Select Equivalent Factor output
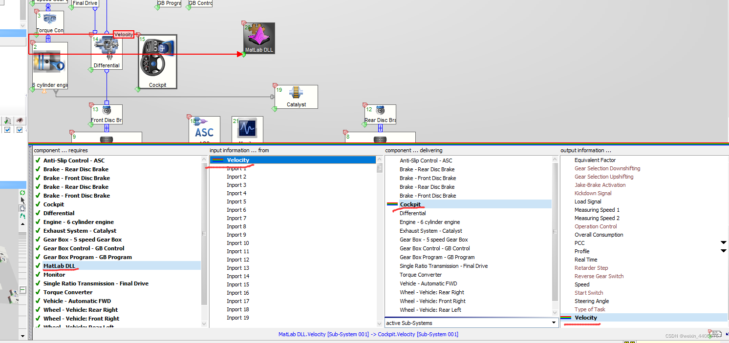 595,160
